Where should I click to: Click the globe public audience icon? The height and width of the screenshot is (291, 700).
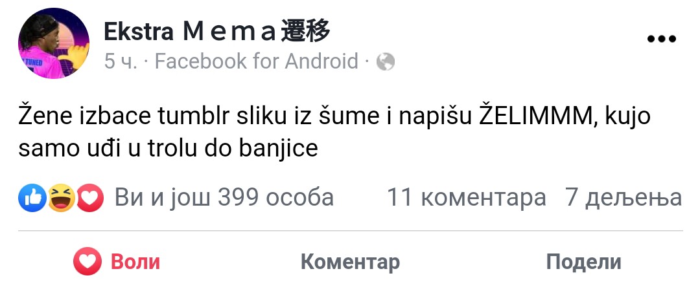tap(385, 61)
